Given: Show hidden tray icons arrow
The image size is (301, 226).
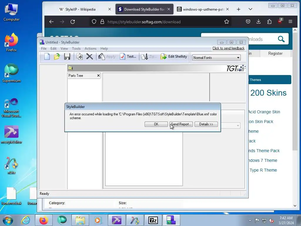Looking at the screenshot, I should coord(250,220).
